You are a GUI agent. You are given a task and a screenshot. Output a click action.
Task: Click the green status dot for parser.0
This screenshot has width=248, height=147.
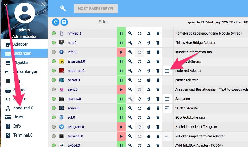tap(54, 80)
